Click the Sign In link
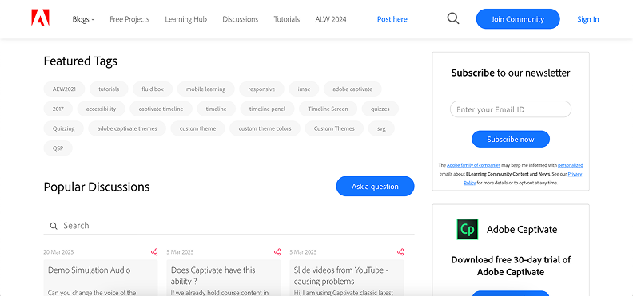The width and height of the screenshot is (633, 296). [x=587, y=19]
